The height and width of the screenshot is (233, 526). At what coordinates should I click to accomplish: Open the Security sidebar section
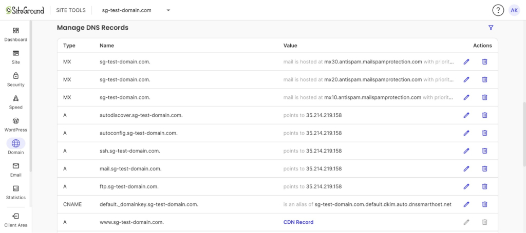pyautogui.click(x=16, y=79)
